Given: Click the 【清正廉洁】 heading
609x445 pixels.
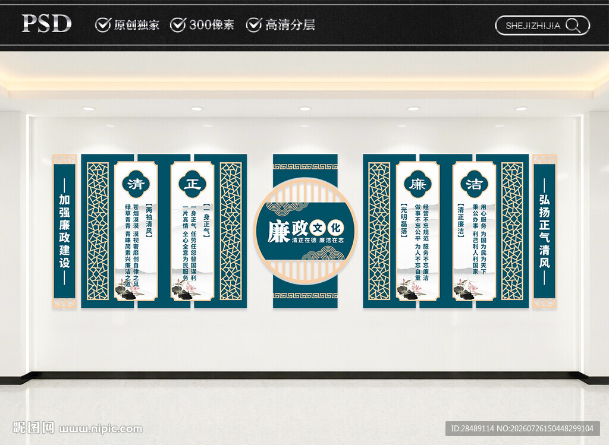Looking at the screenshot, I should point(461,219).
